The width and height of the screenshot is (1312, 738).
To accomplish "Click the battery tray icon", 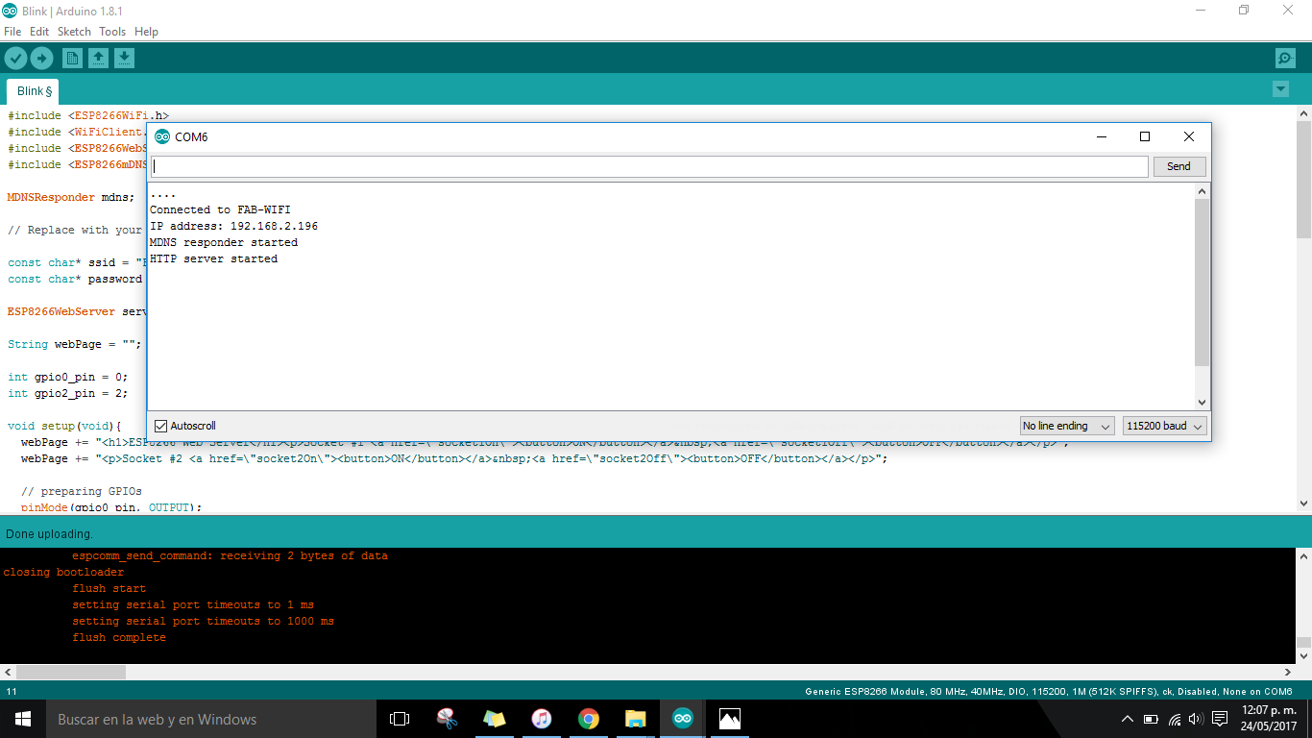I will pyautogui.click(x=1151, y=719).
